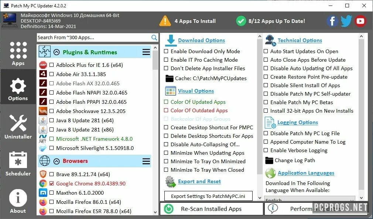
Task: Click the Brave browser lion icon
Action: tap(43, 174)
